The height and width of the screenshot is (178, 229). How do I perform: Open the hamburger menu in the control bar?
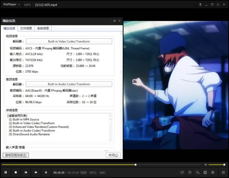click(x=223, y=172)
